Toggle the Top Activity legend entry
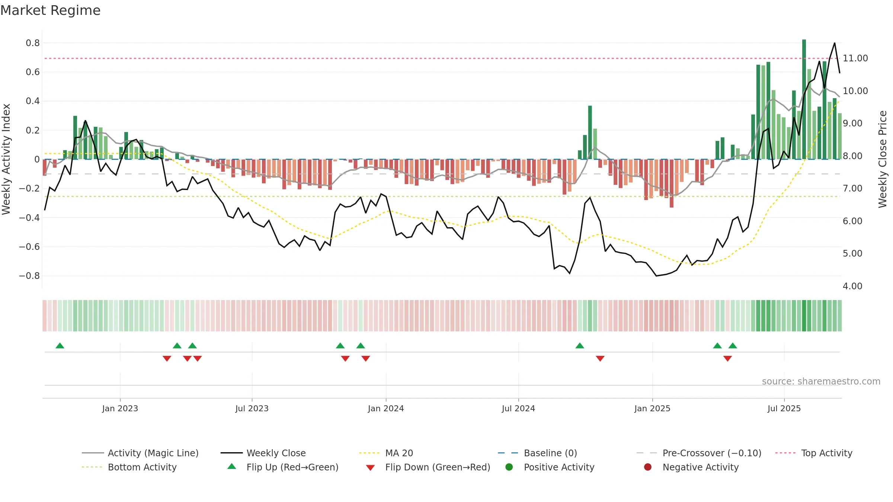This screenshot has height=502, width=893. [814, 453]
